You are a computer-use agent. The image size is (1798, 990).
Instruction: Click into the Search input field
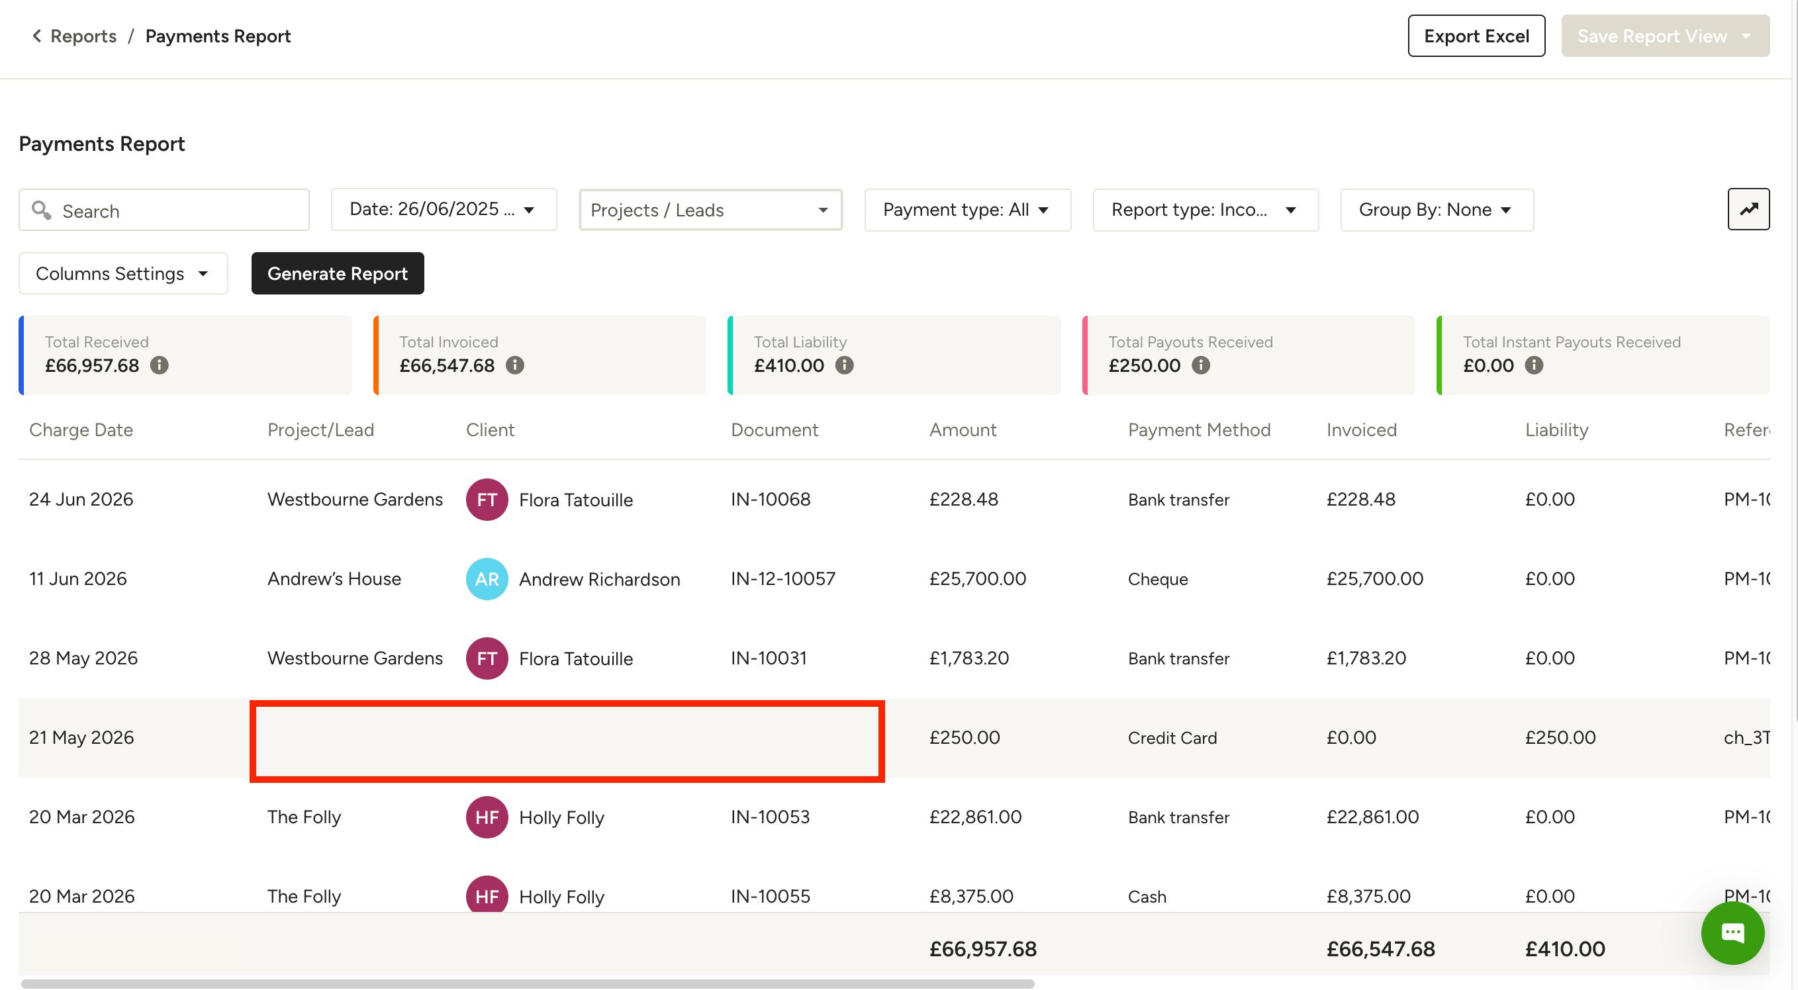[164, 210]
